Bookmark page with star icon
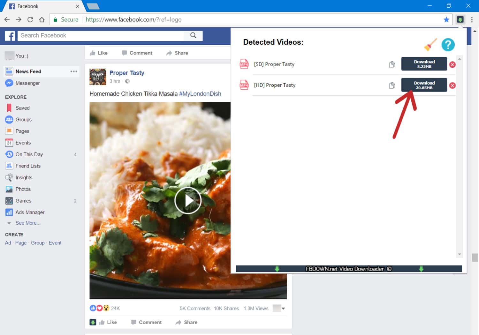The image size is (479, 335). pos(446,19)
